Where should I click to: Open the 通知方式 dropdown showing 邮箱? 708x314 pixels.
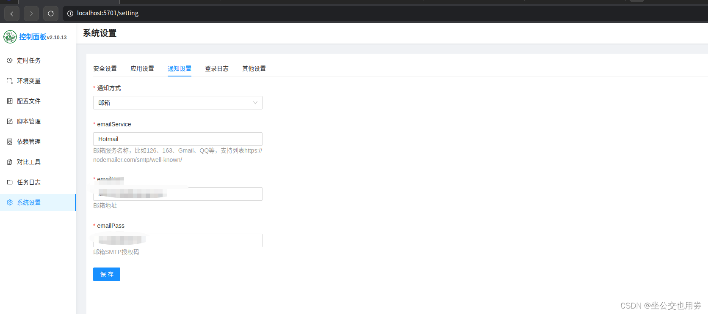178,103
